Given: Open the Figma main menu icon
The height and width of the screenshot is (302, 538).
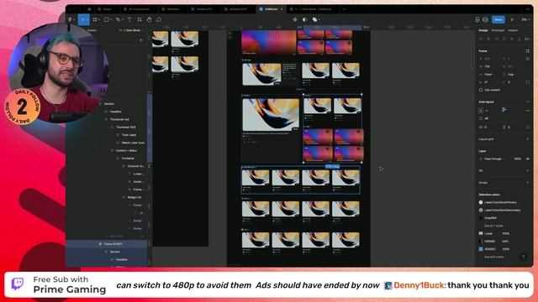Looking at the screenshot, I should pos(70,20).
